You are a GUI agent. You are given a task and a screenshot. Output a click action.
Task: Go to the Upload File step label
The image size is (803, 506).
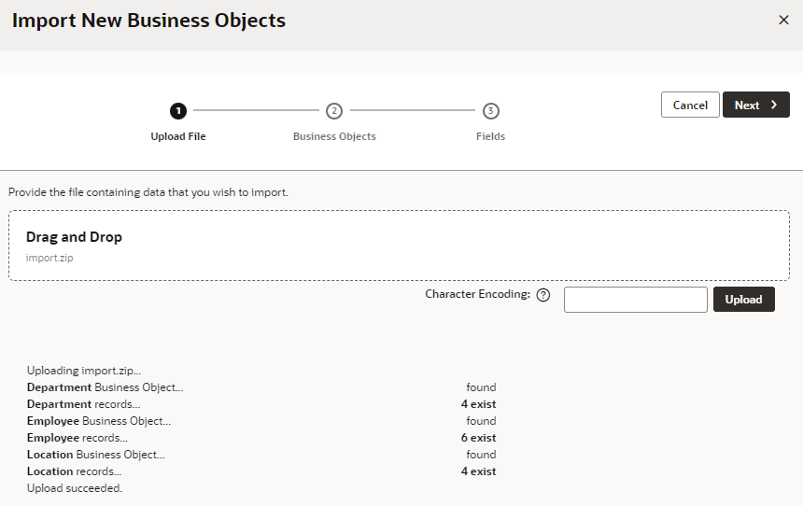(178, 136)
